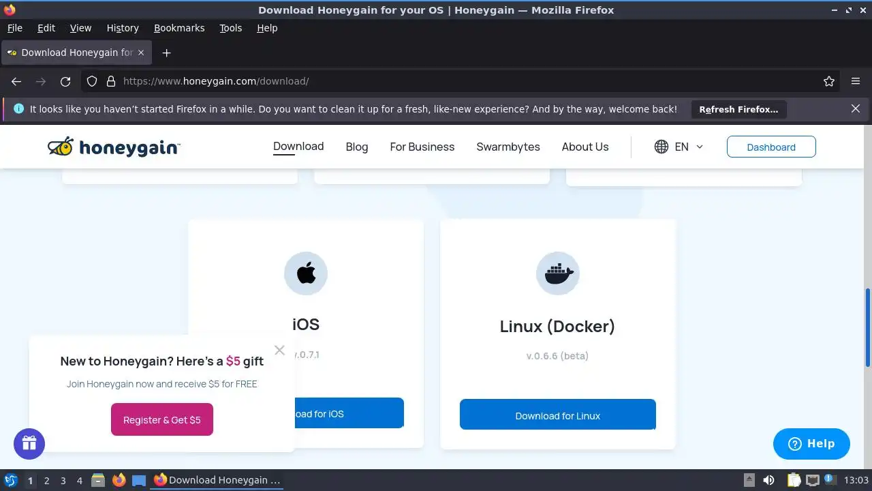Open the Tools menu
This screenshot has width=872, height=491.
point(231,28)
